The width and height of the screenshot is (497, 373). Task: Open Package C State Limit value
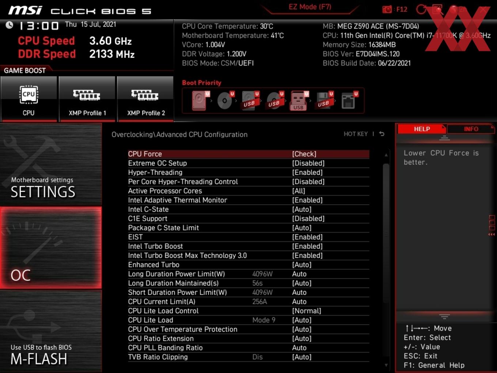302,228
